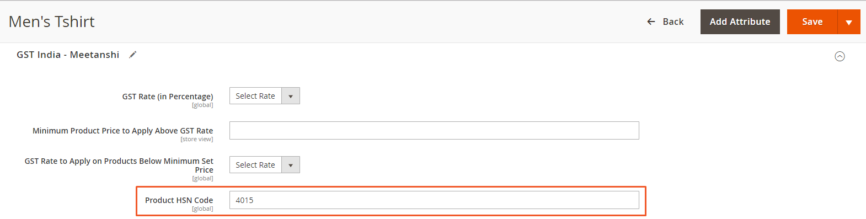866x219 pixels.
Task: Click the GST Rate (in Percentage) label
Action: pos(168,97)
